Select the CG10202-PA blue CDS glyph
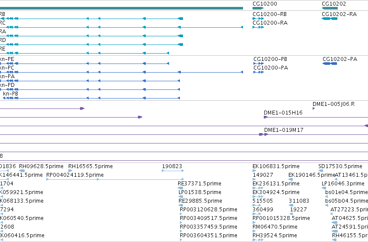Screen dimensions: 368x242 330,64
